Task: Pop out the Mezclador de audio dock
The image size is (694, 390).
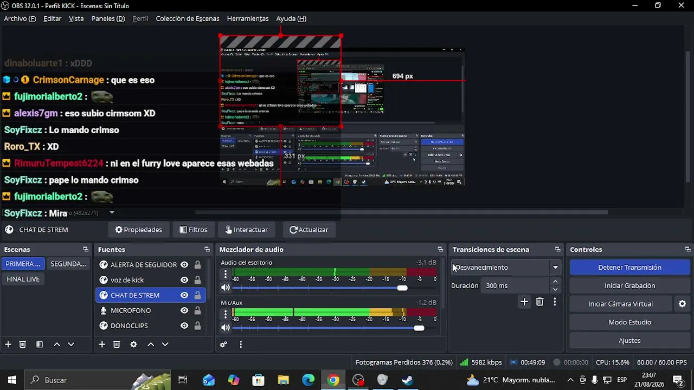Action: point(440,250)
